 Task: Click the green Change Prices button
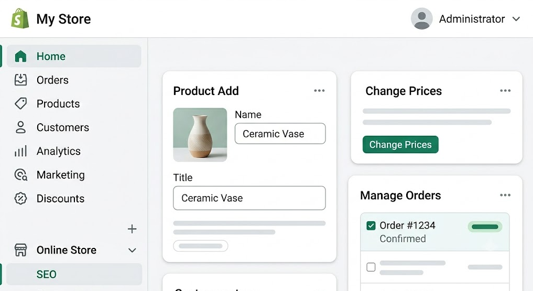coord(400,145)
